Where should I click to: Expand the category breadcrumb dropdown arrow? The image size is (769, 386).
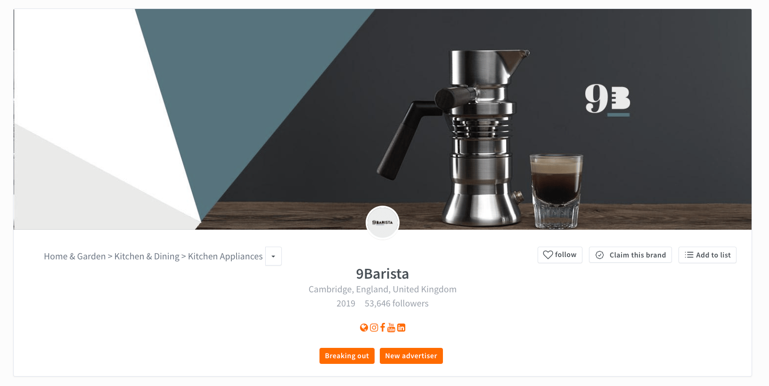click(x=273, y=257)
